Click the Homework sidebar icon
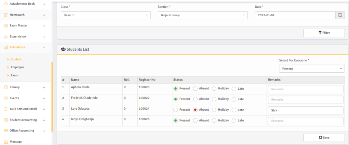Viewport: 349px width, 145px height. point(6,15)
